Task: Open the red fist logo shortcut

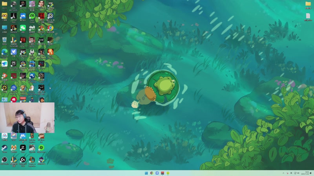Action: (14, 99)
